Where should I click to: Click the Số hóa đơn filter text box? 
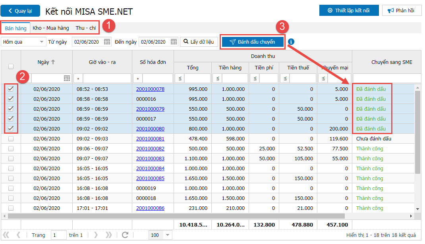pos(157,78)
